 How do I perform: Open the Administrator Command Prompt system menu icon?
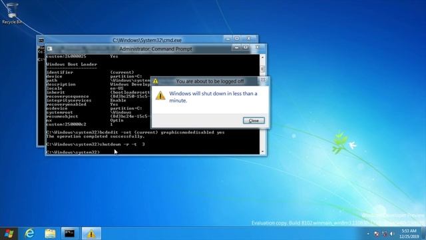(49, 49)
